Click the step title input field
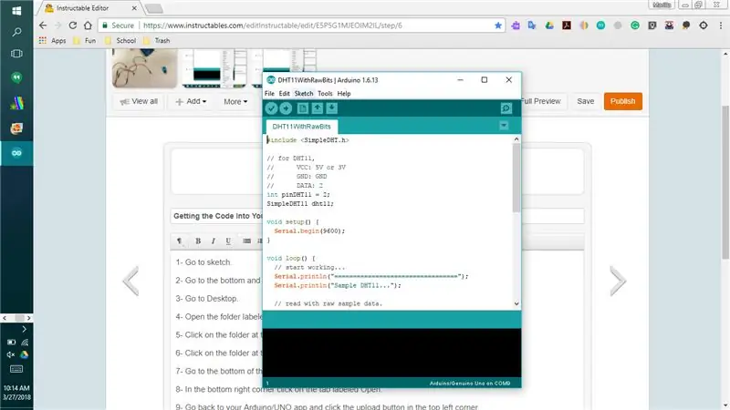The height and width of the screenshot is (410, 730). [x=377, y=216]
